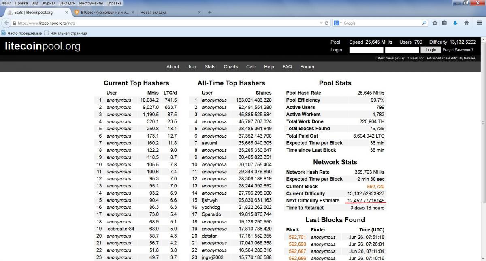This screenshot has width=486, height=261.
Task: Open the Firefox hamburger menu
Action: [x=479, y=23]
